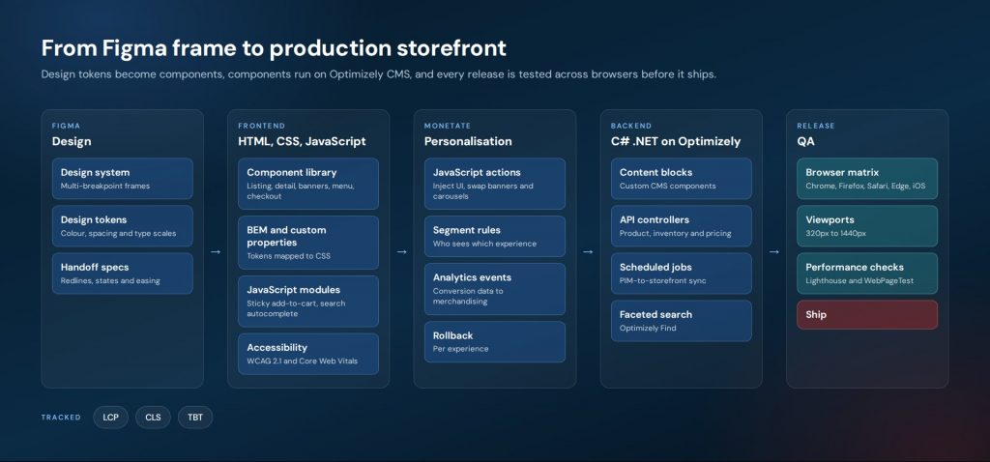Click the Segment rules card
990x462 pixels.
[494, 237]
